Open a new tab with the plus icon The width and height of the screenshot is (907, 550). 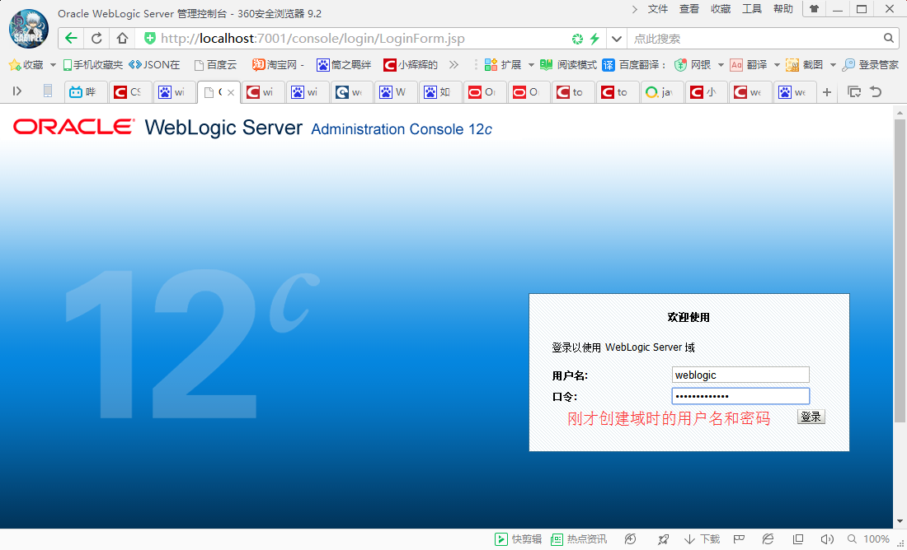coord(827,92)
